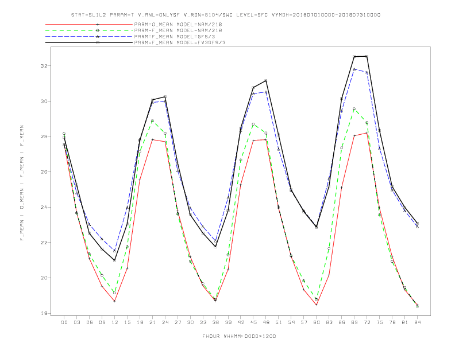Click the vertical y-axis title F_MEAN | O_MEAN
This screenshot has width=455, height=351.
pos(22,183)
